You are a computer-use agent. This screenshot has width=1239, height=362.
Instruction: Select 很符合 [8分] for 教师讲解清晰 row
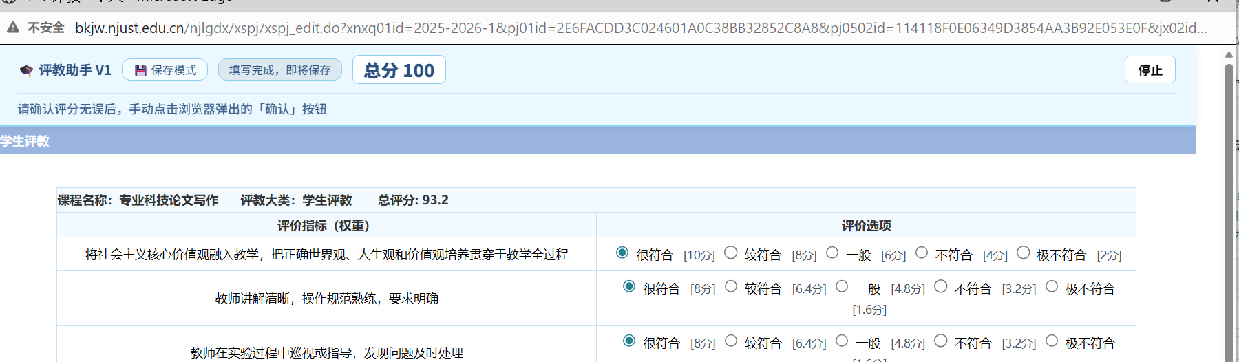point(629,287)
